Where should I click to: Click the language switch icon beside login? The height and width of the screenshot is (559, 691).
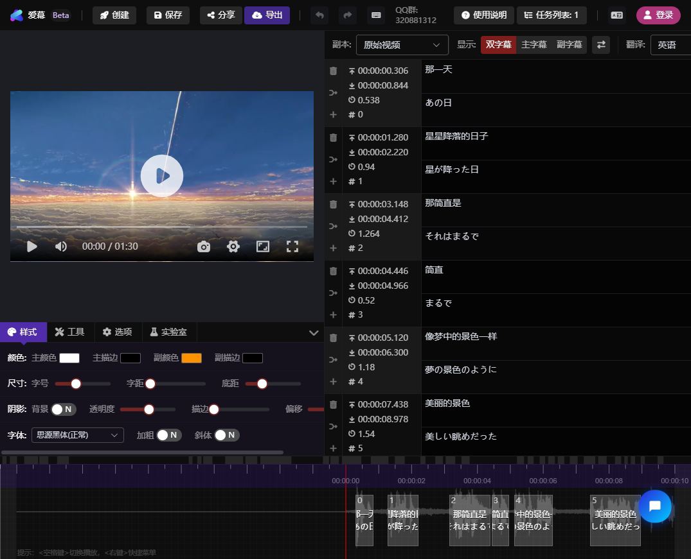[x=616, y=15]
